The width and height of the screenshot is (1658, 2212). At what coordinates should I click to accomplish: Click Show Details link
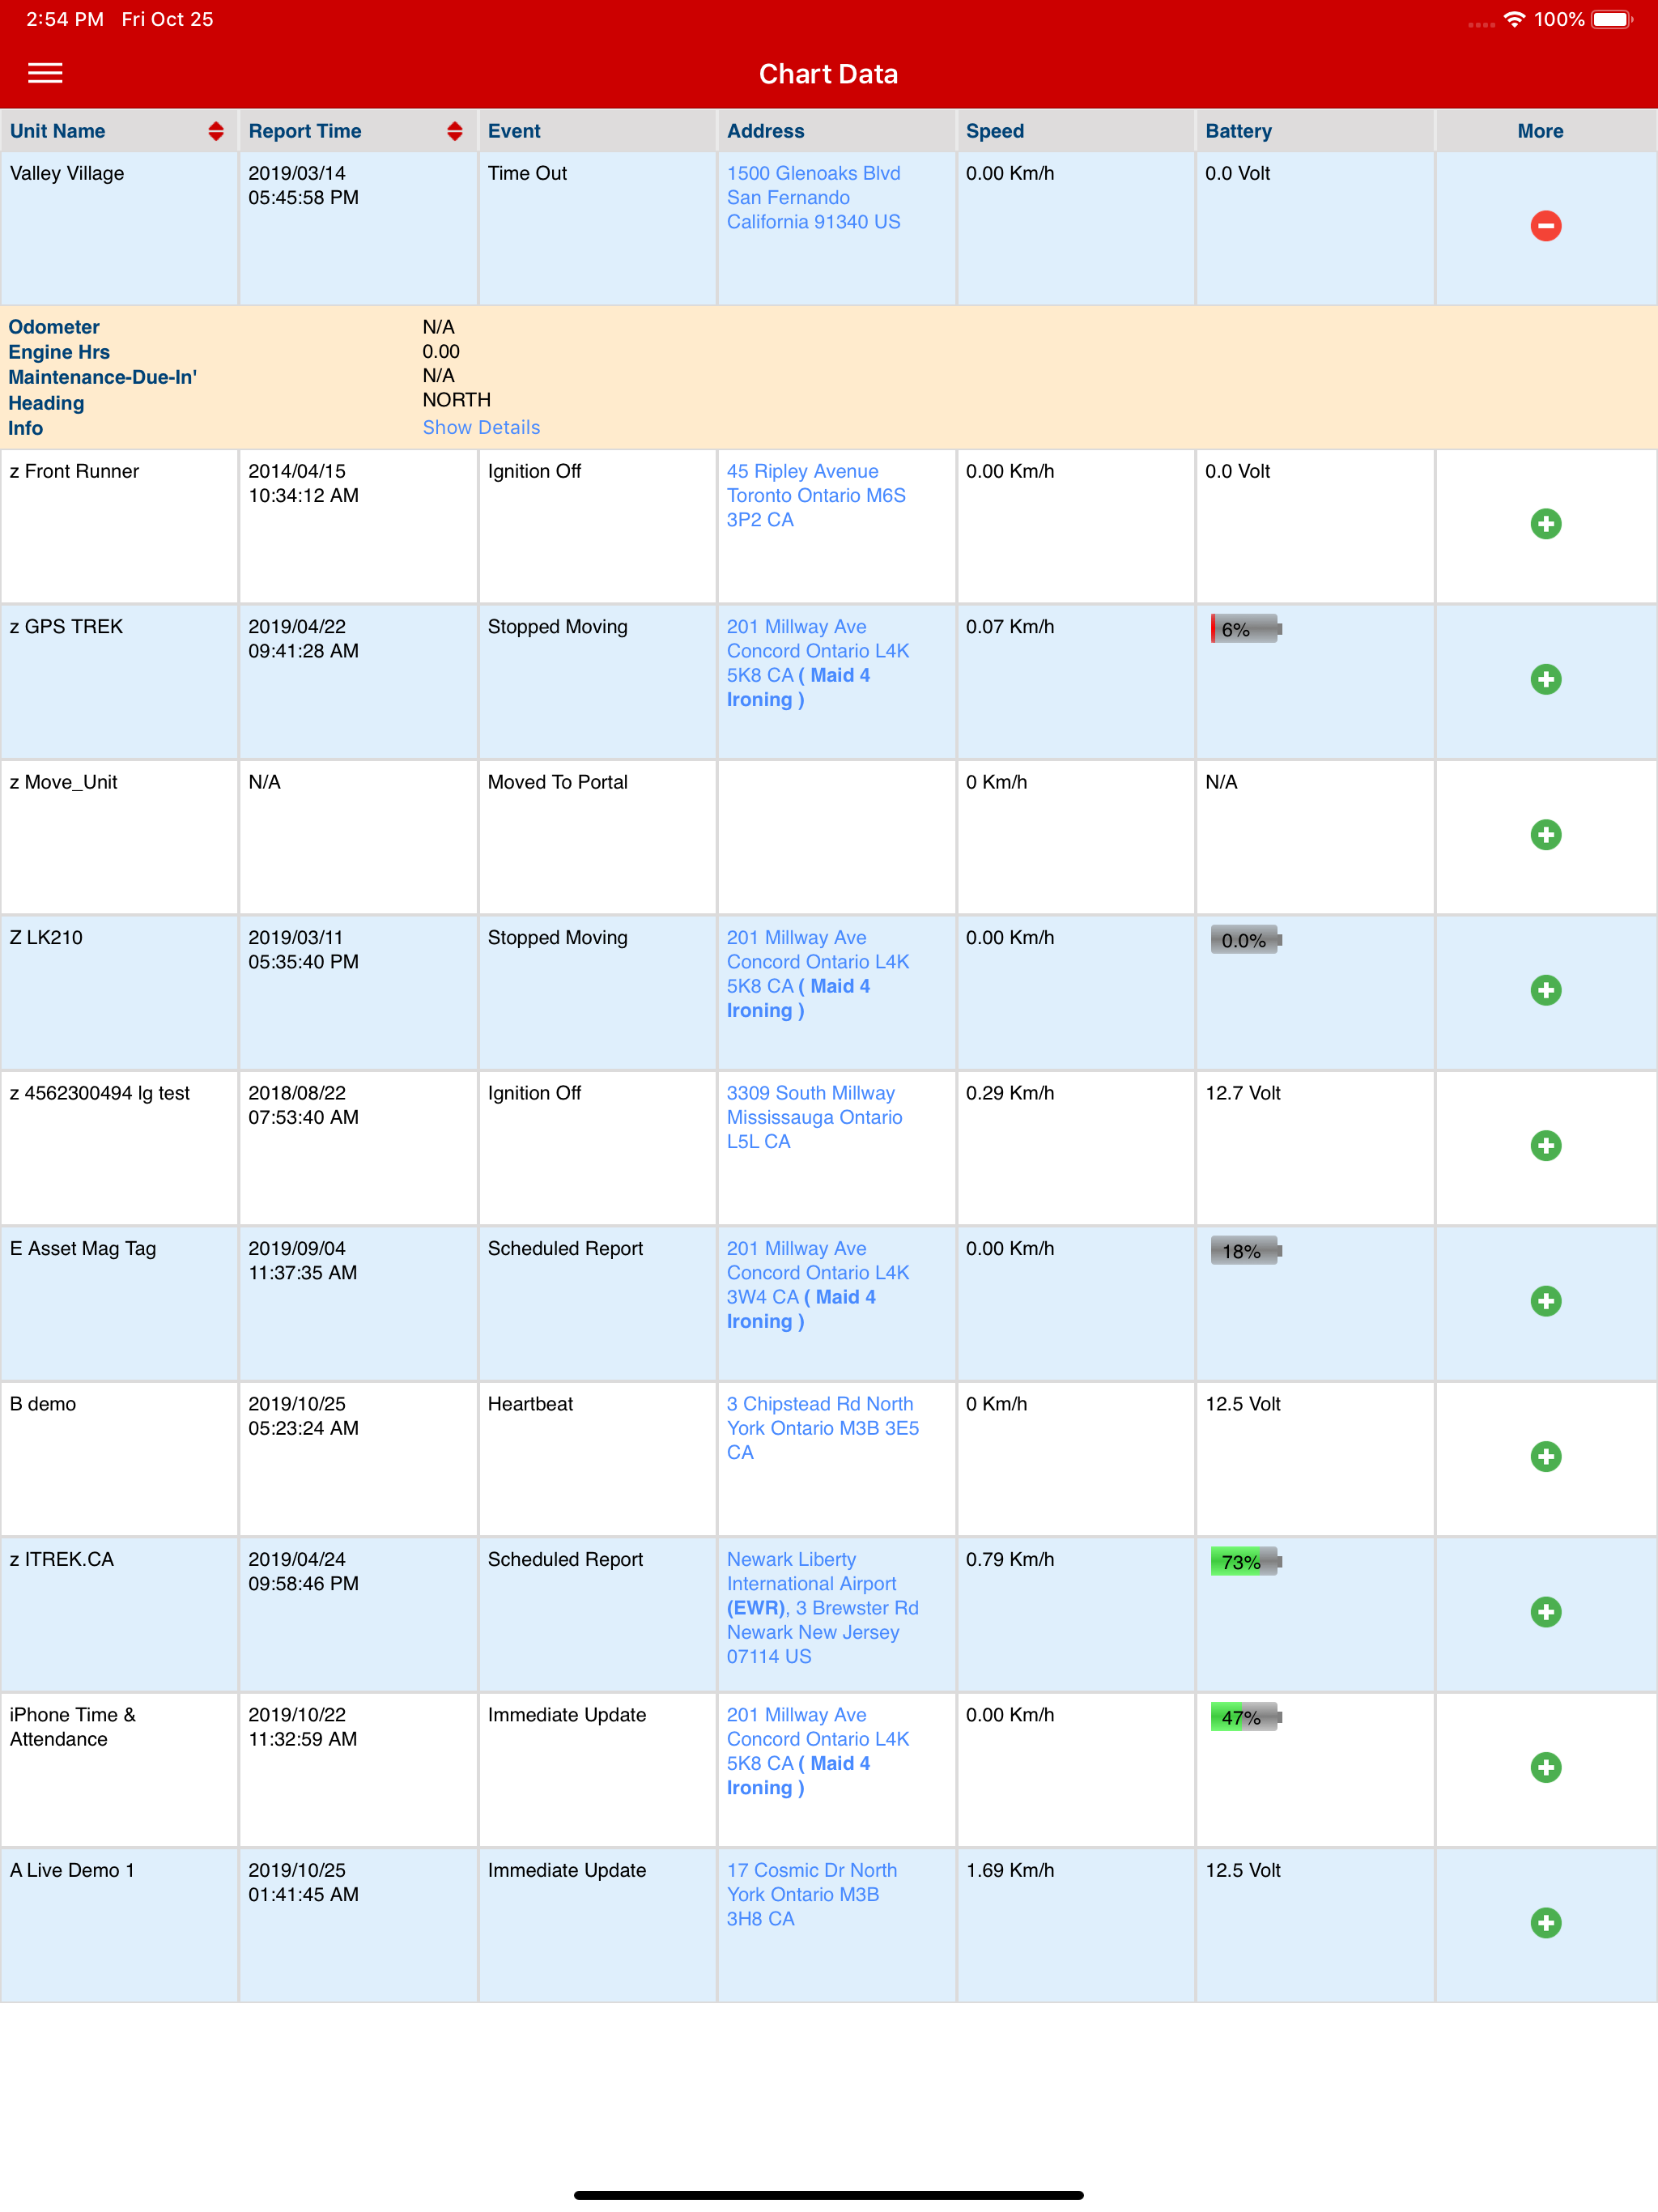[x=481, y=428]
